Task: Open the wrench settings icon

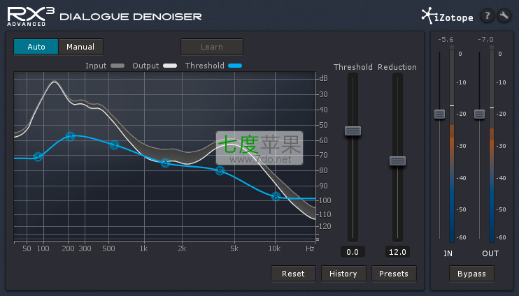Action: point(504,15)
